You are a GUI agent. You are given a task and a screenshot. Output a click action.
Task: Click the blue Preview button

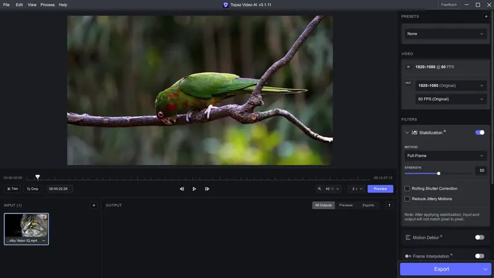380,189
